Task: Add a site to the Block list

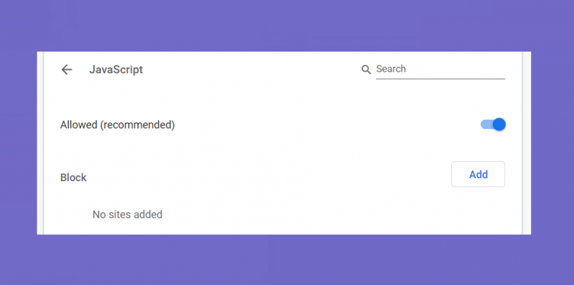Action: pyautogui.click(x=478, y=174)
